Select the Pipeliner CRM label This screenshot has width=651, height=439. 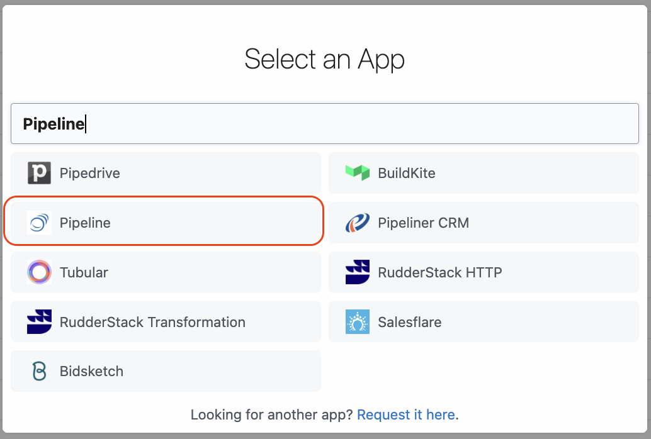point(424,223)
